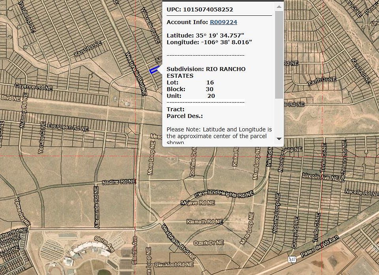The height and width of the screenshot is (275, 379).
Task: Click the popup's vertical scrollbar thumb
Action: [x=279, y=55]
